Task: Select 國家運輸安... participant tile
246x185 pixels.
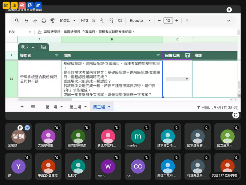Action: [198, 136]
